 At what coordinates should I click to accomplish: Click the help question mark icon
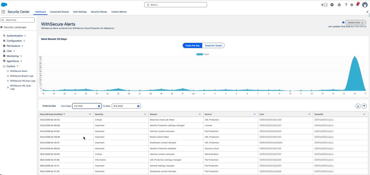pyautogui.click(x=346, y=5)
